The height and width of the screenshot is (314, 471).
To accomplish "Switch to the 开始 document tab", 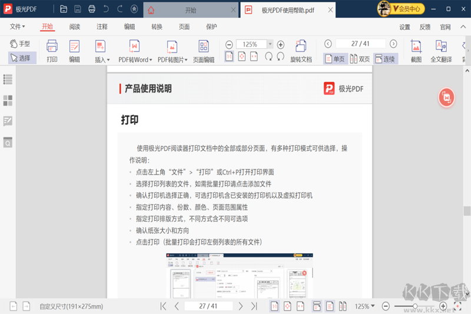I will tap(190, 10).
